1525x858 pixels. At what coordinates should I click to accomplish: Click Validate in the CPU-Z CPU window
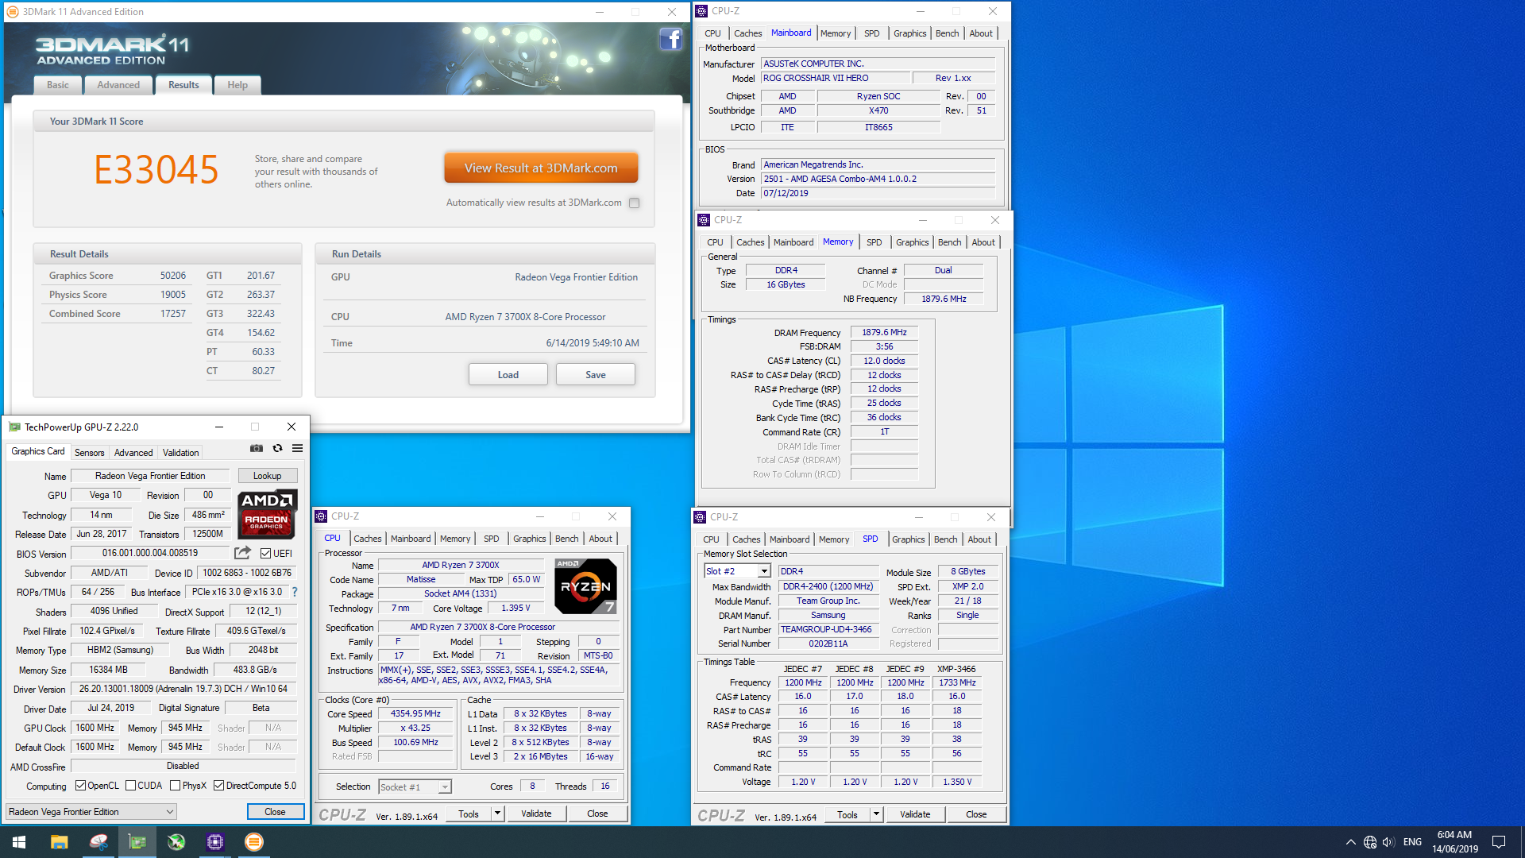[x=536, y=814]
